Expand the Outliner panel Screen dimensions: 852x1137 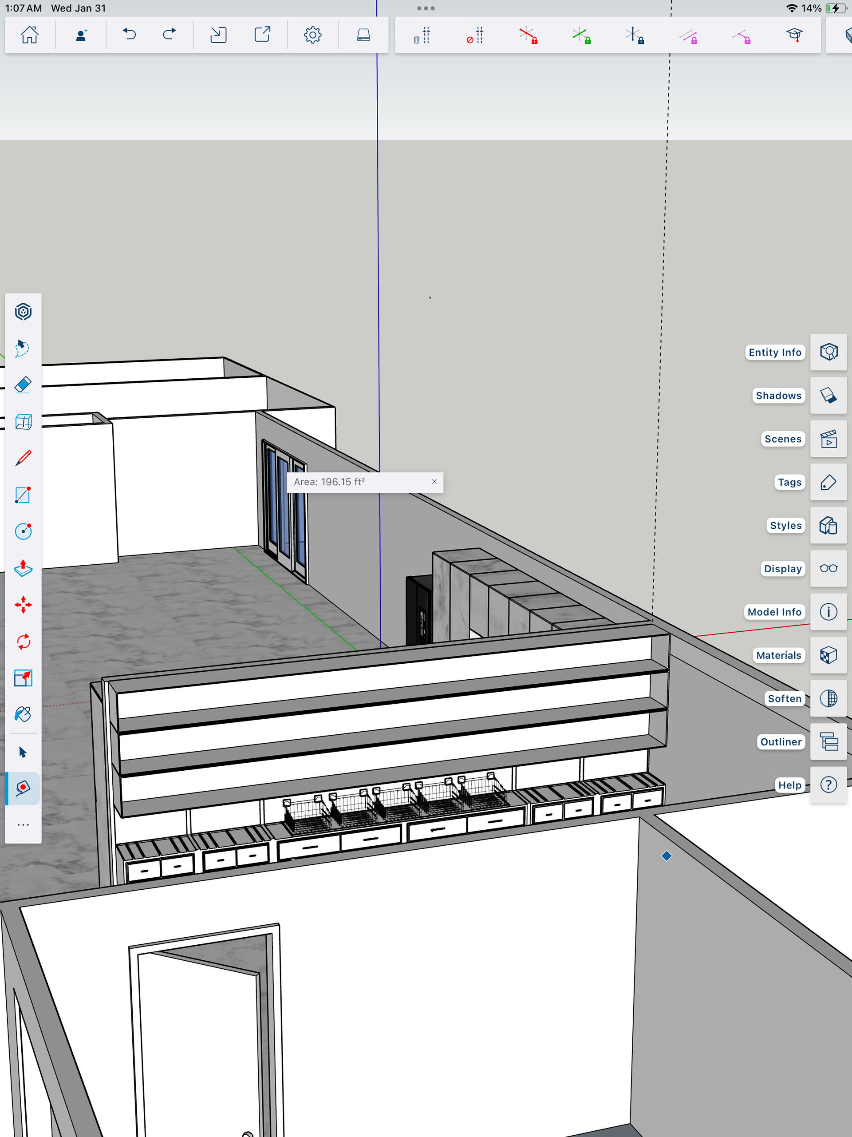tap(828, 741)
